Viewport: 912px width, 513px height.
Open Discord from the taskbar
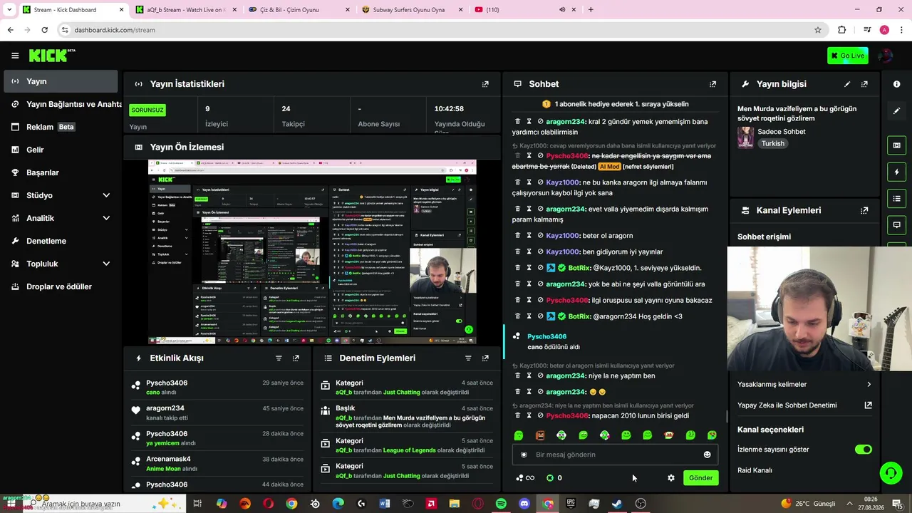(x=524, y=504)
